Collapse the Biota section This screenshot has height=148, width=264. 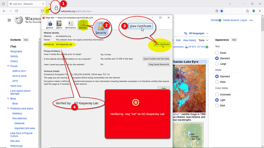tap(8, 98)
